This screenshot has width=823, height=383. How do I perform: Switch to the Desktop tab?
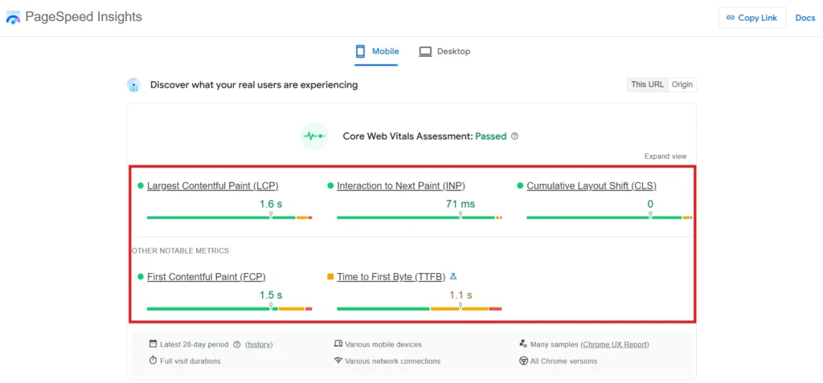(x=444, y=51)
